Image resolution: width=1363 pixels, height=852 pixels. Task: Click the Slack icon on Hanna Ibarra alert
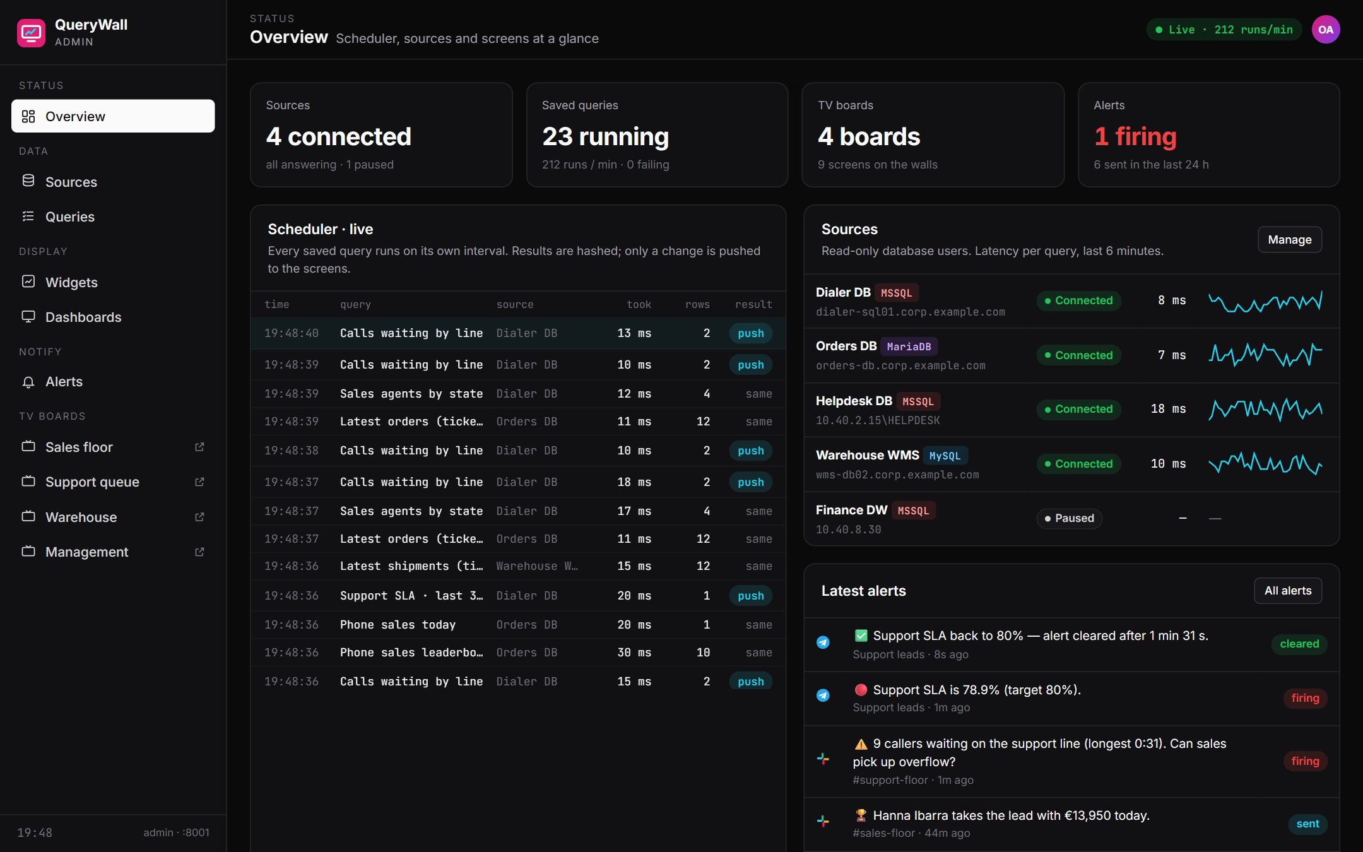(823, 821)
